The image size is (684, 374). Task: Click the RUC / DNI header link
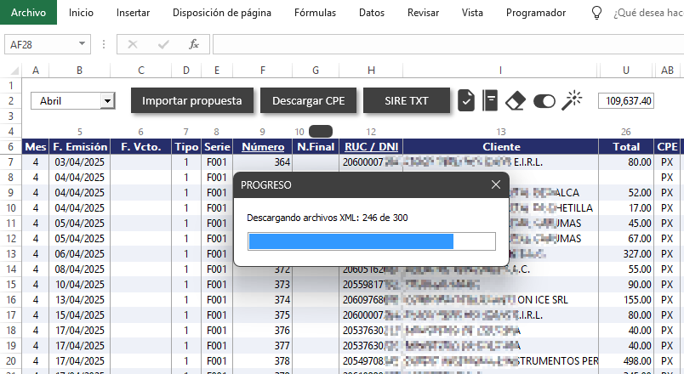coord(371,147)
